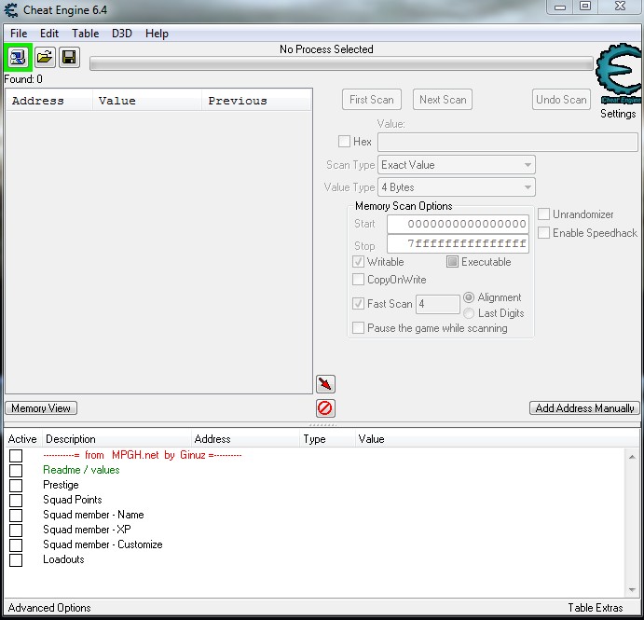Open the Edit menu

pyautogui.click(x=49, y=34)
